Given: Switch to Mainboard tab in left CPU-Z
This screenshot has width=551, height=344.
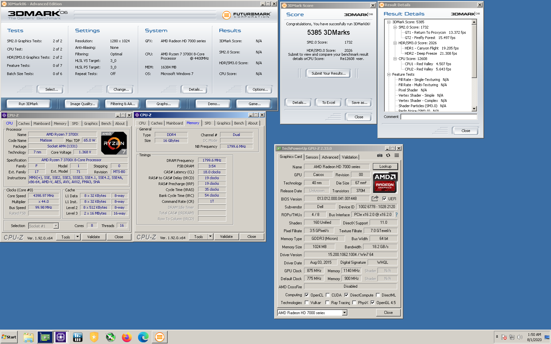Looking at the screenshot, I should coord(42,124).
